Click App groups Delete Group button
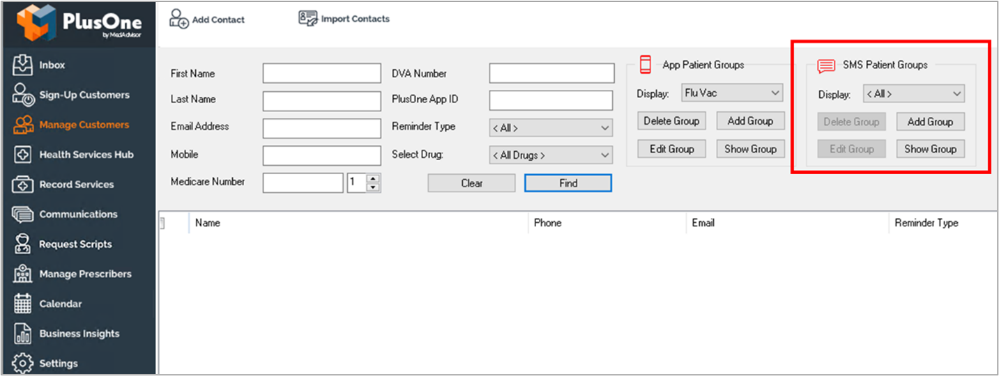 [x=672, y=120]
